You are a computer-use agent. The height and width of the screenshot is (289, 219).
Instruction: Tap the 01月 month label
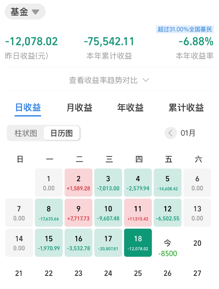click(x=188, y=133)
